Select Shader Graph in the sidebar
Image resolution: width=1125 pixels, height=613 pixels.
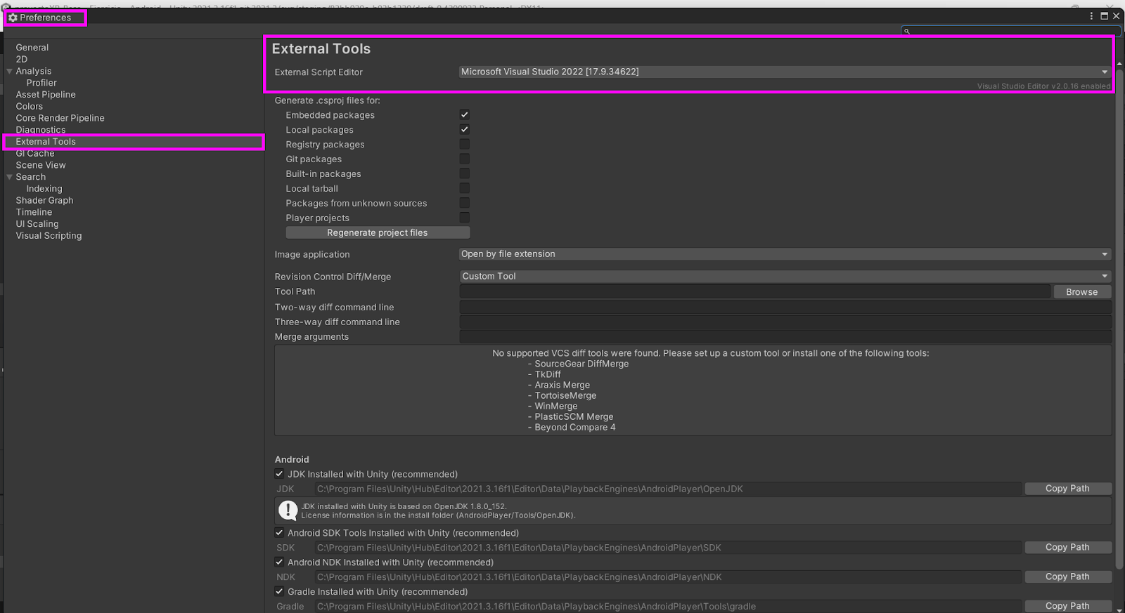pos(44,200)
